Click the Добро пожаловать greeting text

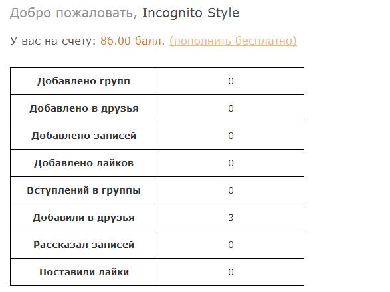pos(73,13)
